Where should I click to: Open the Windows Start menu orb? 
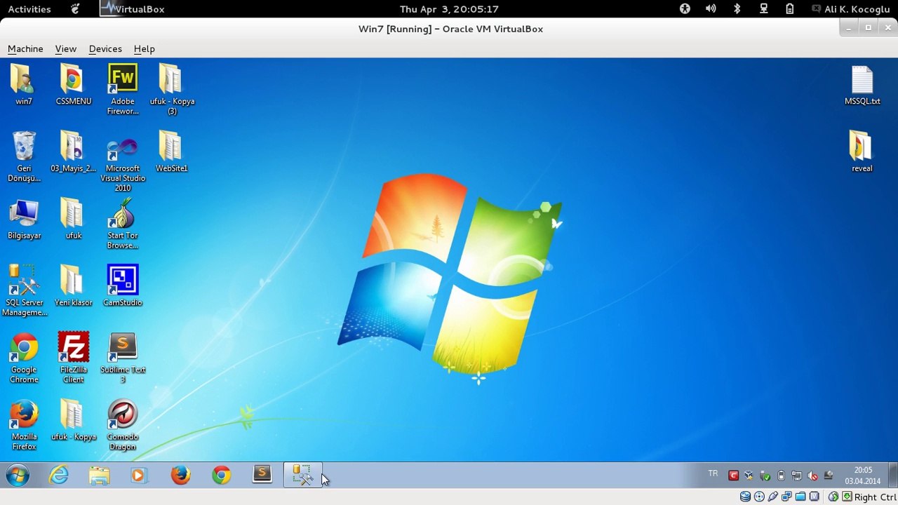18,476
